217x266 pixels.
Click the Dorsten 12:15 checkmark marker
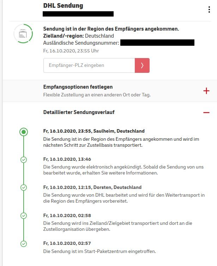coord(24,188)
